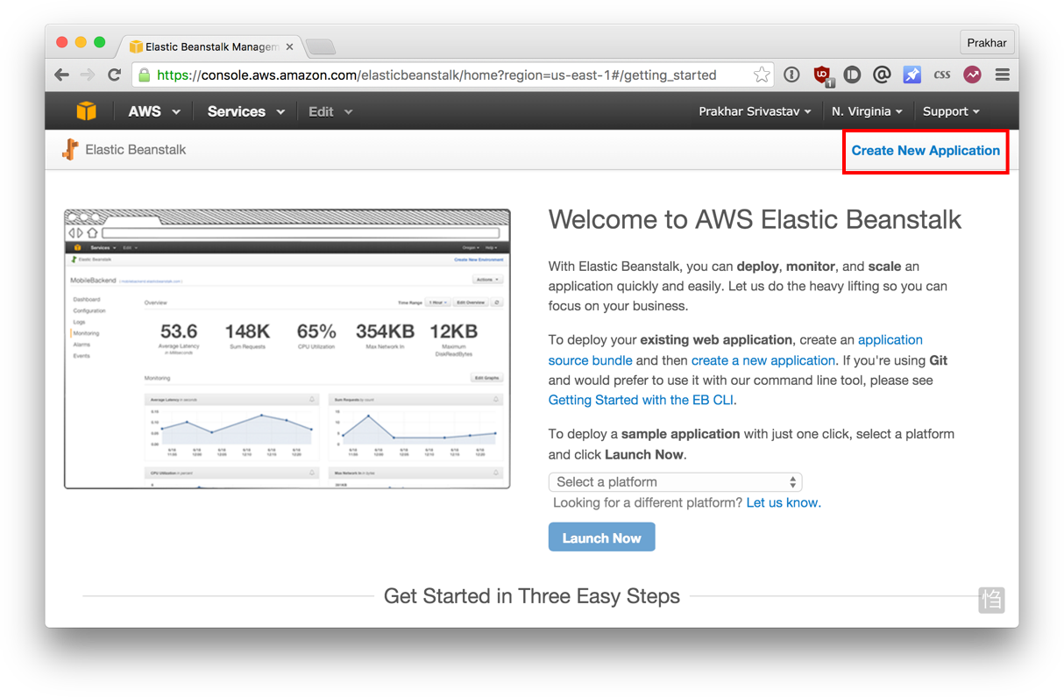Click the @ extension icon
The width and height of the screenshot is (1064, 697).
pos(882,75)
